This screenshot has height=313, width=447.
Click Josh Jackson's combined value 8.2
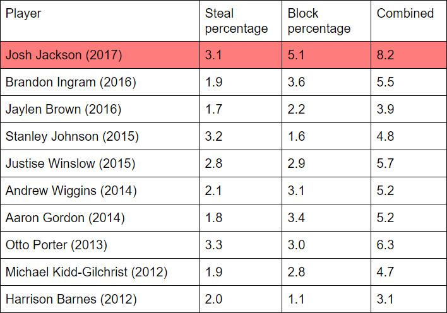pos(385,55)
